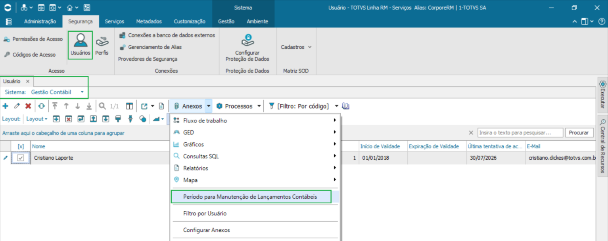Screen dimensions: 608x241
Task: Expand the Cadastros dropdown
Action: [x=296, y=47]
